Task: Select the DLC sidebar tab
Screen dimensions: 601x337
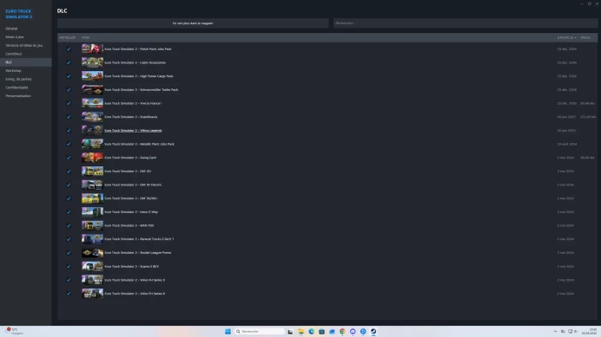Action: 26,62
